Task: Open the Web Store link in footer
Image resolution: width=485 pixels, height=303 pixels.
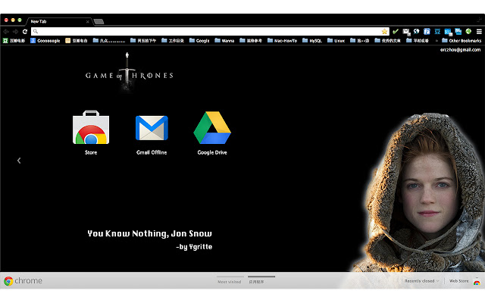Action: (x=458, y=281)
